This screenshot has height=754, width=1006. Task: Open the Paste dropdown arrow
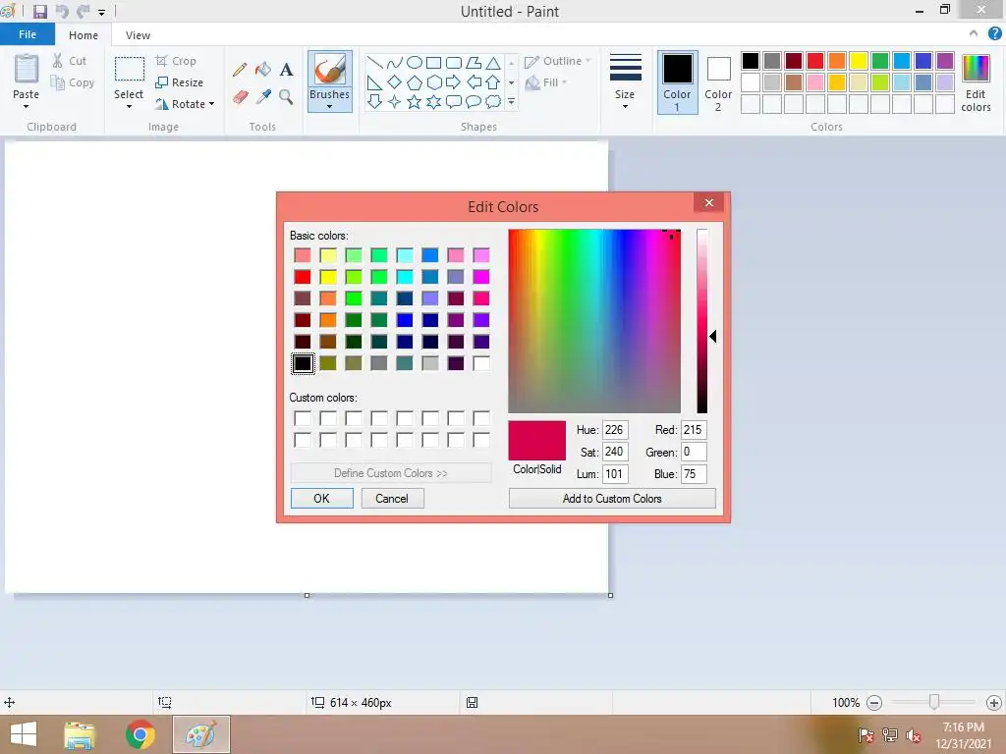[x=27, y=106]
